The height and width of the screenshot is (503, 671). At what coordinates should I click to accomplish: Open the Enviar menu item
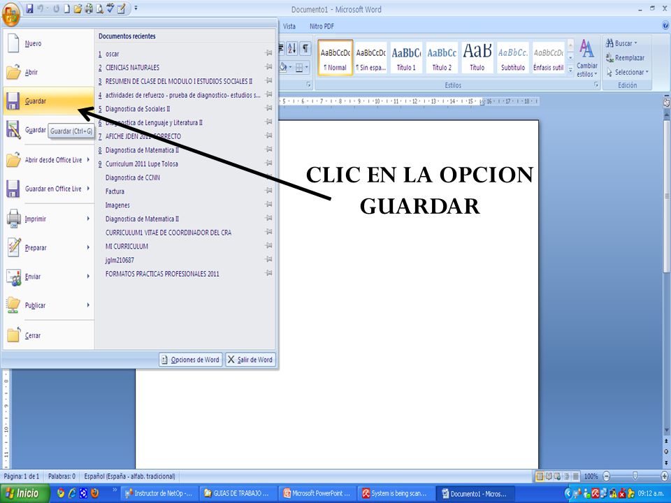tap(48, 277)
